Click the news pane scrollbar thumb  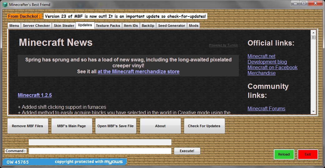tap(313, 37)
